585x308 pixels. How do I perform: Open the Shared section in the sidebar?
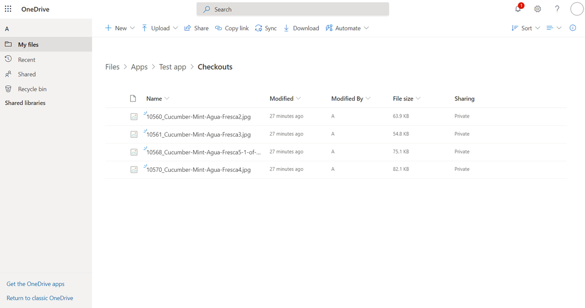point(26,74)
